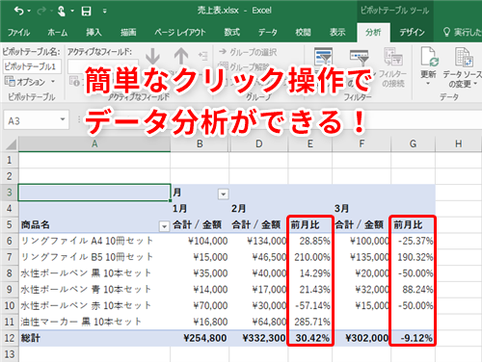Open the 商品名 row filter dropdown
Viewport: 482px width, 362px height.
[164, 226]
